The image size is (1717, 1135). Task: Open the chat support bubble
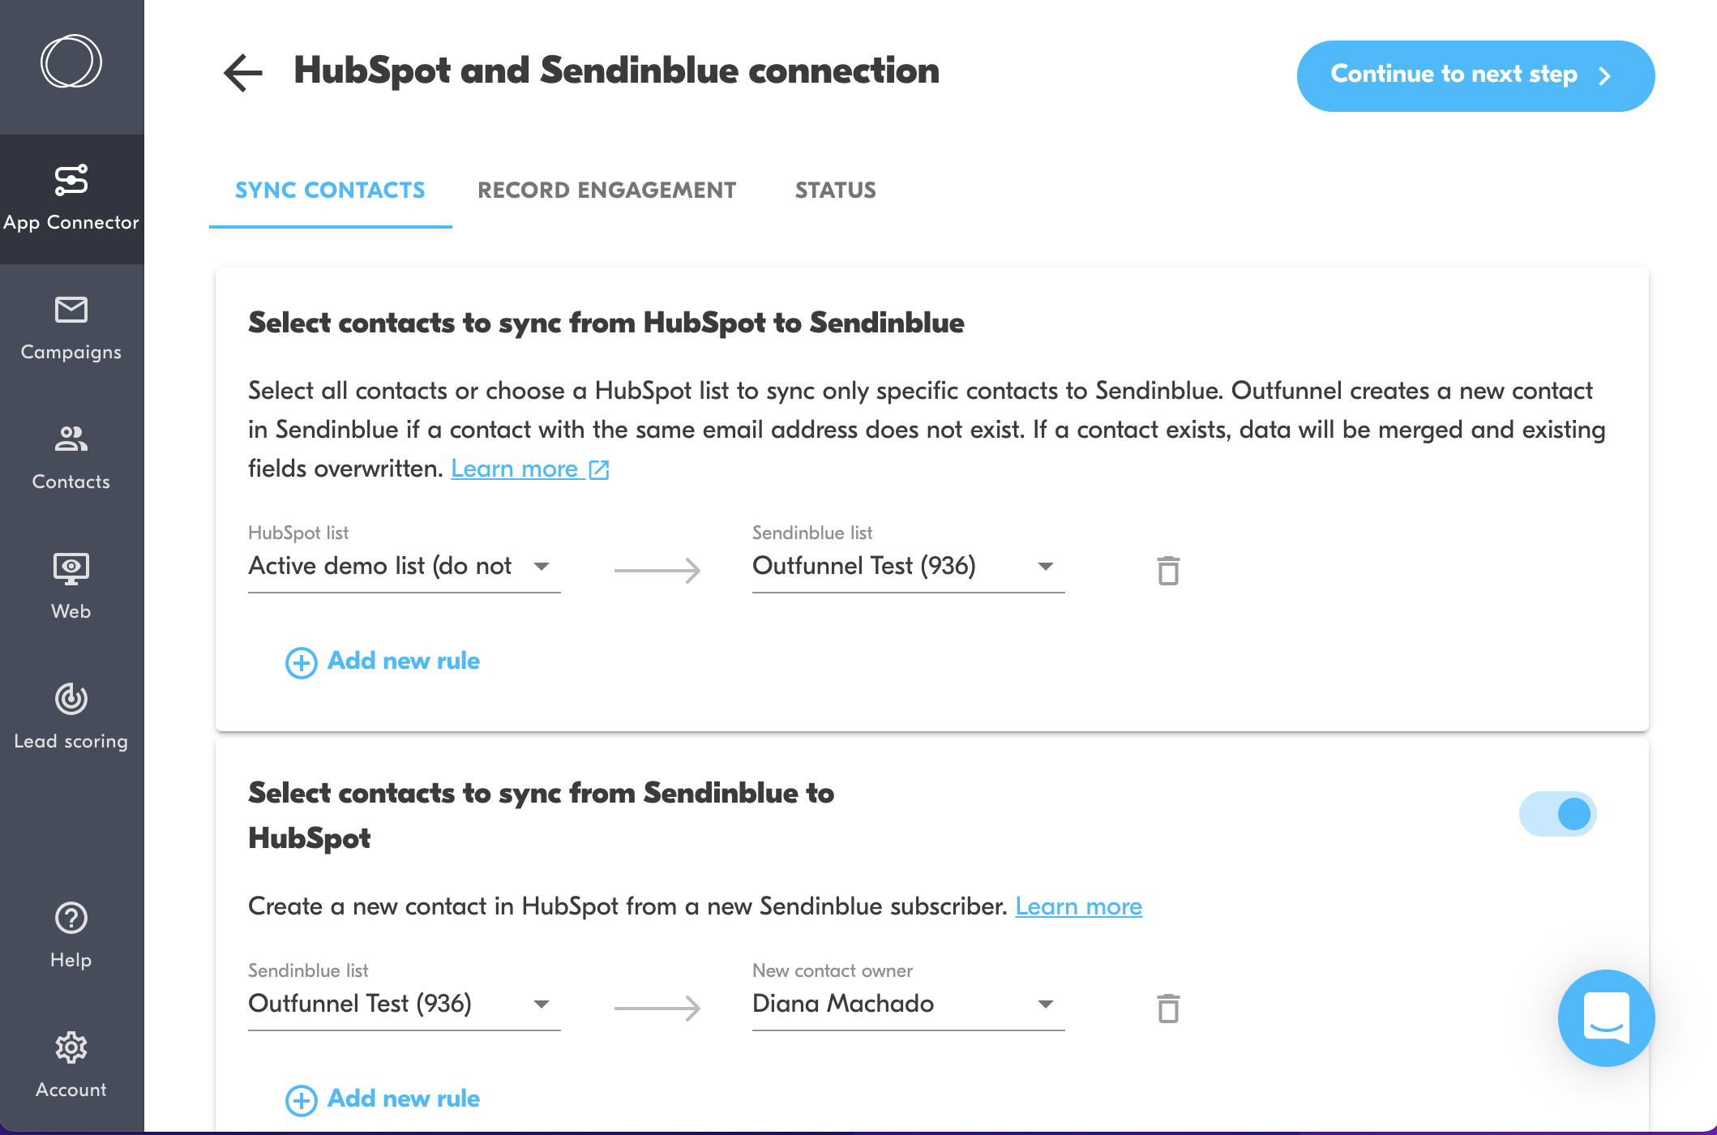click(1606, 1017)
